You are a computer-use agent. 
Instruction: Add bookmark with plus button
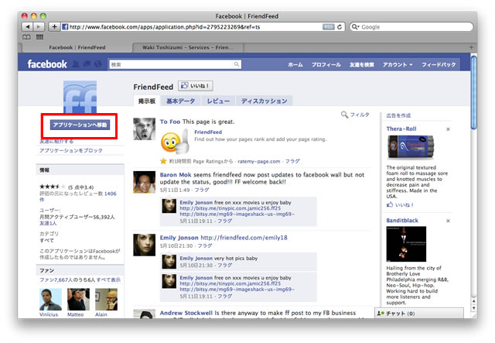54,27
